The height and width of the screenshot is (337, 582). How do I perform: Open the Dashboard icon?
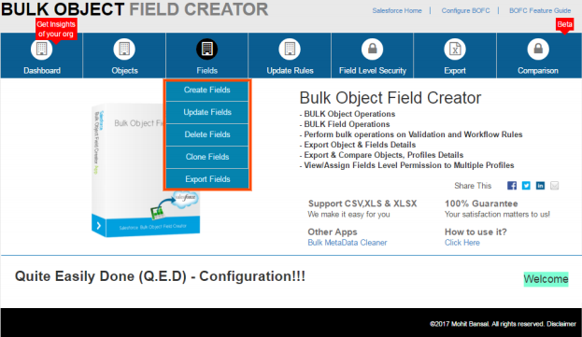tap(41, 49)
